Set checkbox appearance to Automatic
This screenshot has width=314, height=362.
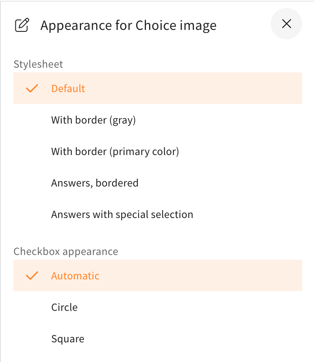pos(75,275)
